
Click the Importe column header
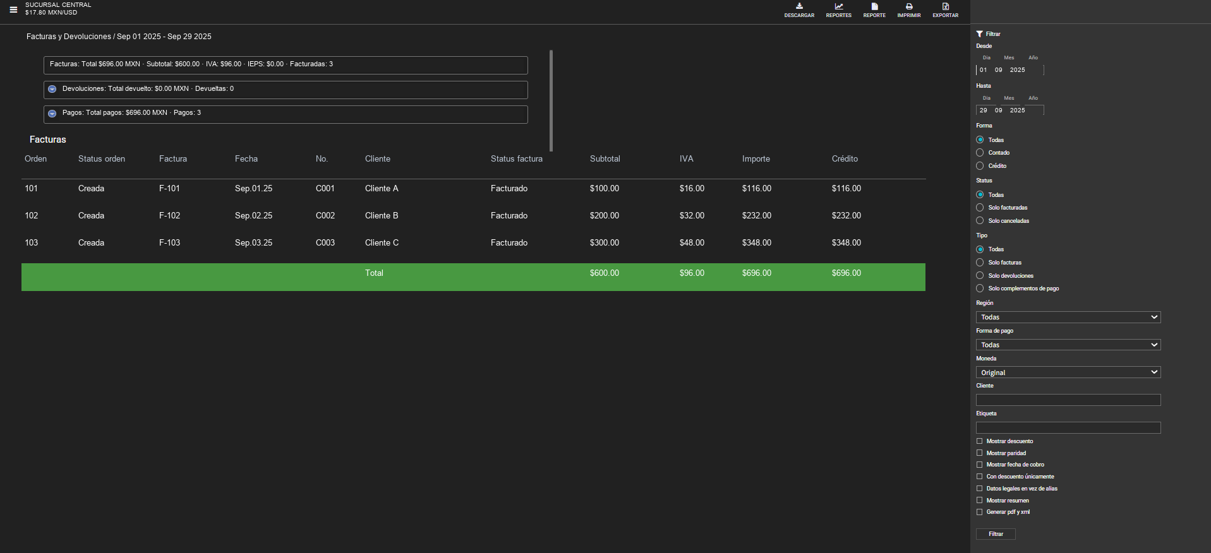(x=756, y=159)
